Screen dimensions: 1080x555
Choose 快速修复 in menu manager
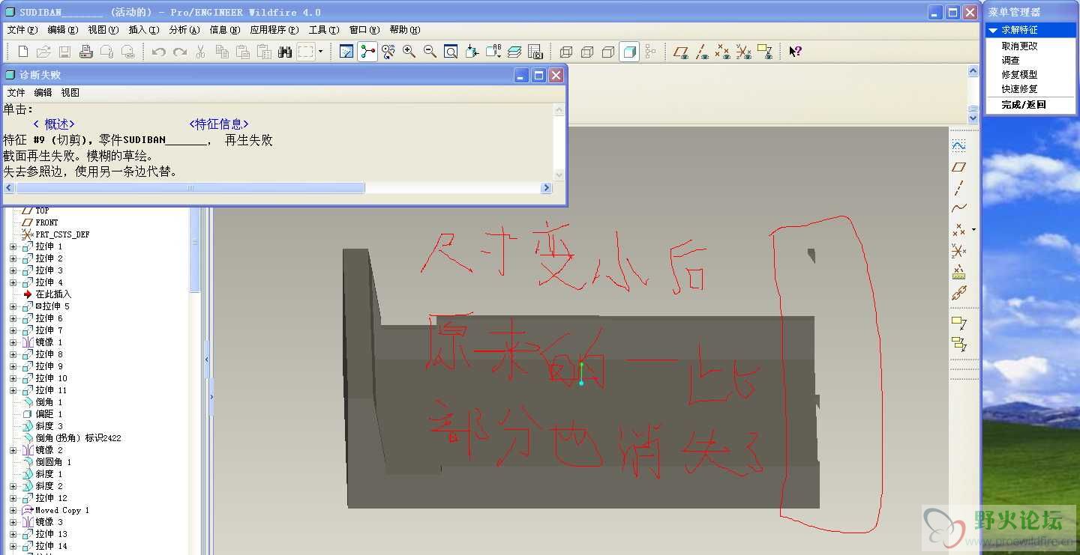point(1019,88)
